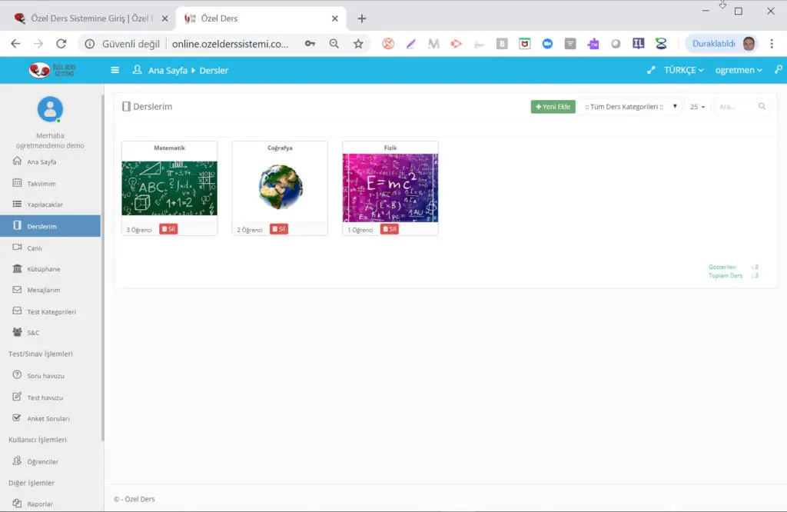
Task: Click the Canlı live video icon
Action: click(18, 248)
